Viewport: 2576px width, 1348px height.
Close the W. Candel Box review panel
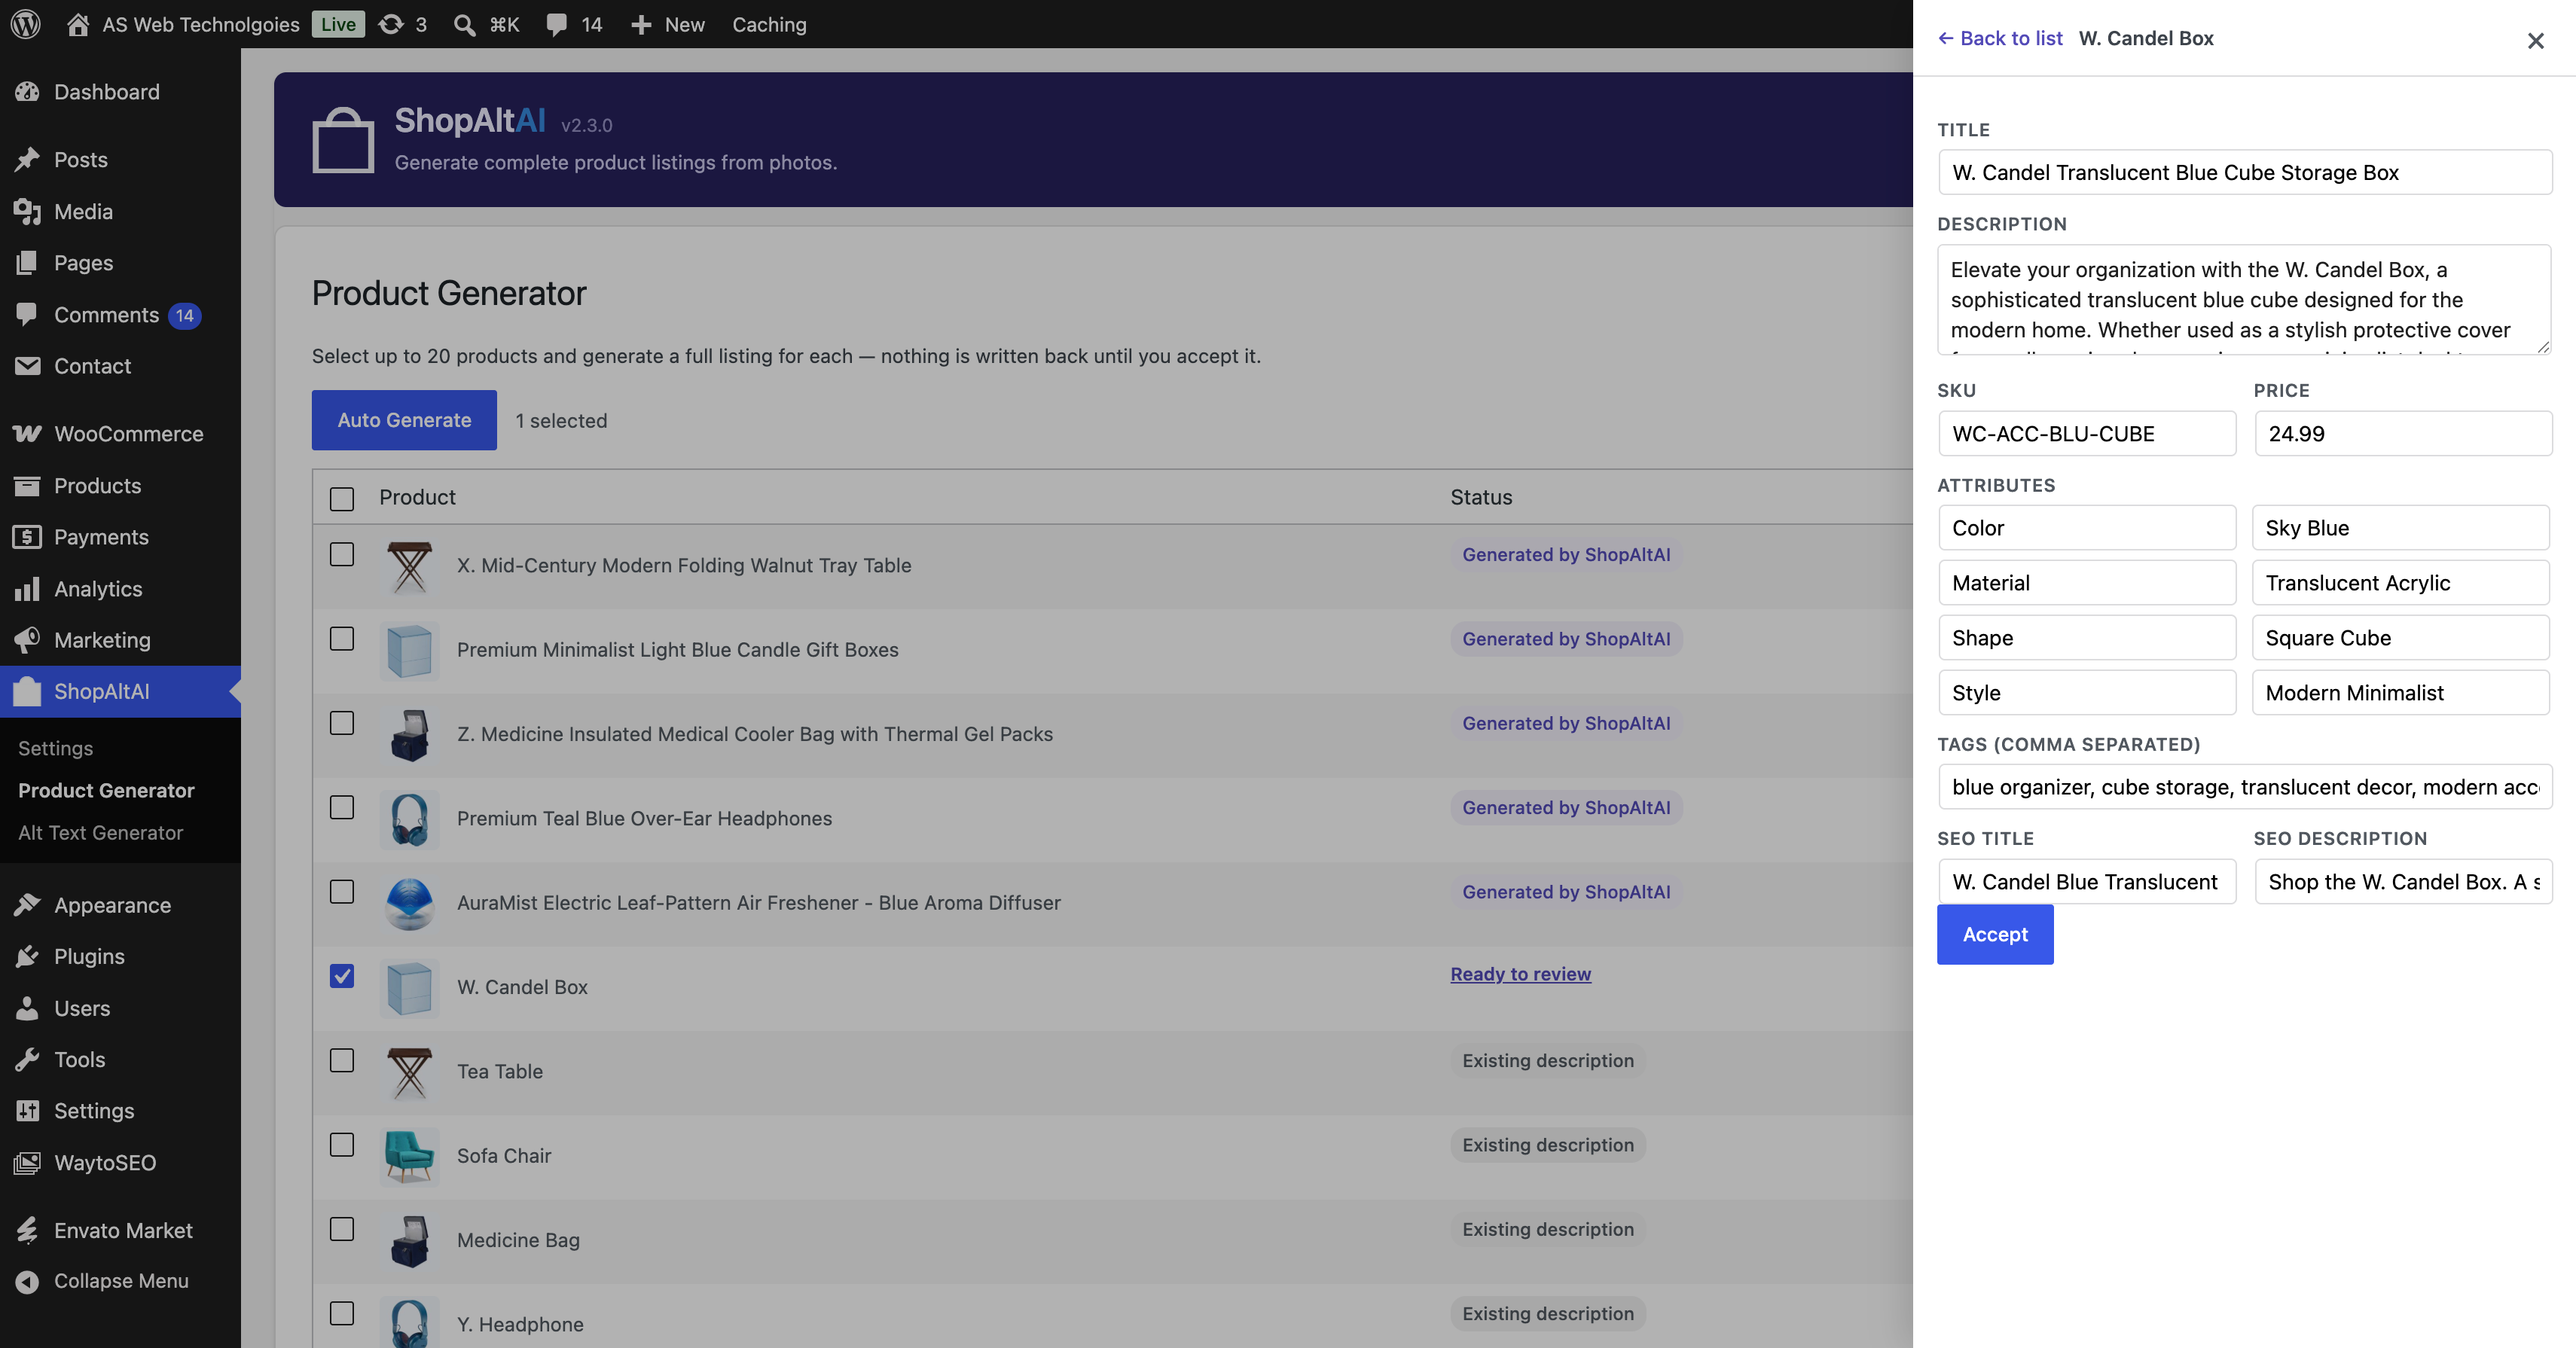click(x=2535, y=41)
